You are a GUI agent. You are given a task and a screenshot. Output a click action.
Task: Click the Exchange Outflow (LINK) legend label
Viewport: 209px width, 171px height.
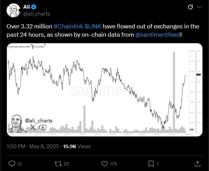20,47
